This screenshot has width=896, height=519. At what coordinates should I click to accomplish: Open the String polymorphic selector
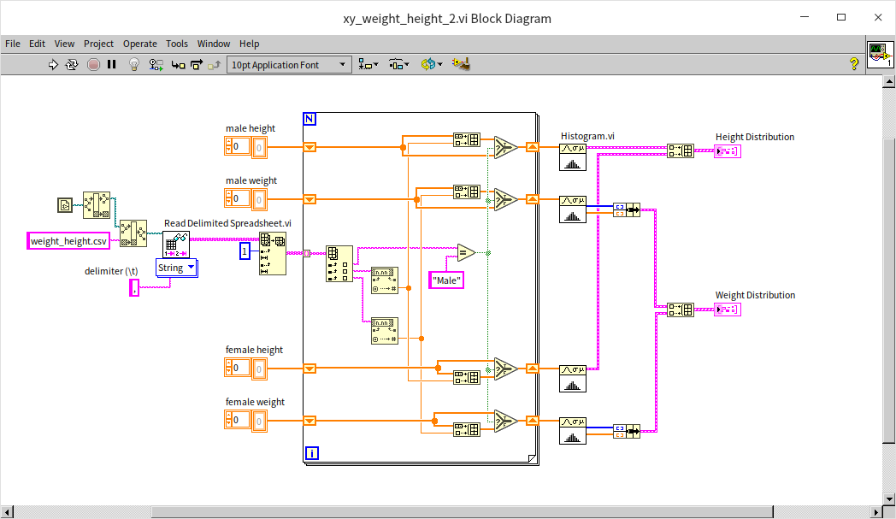[x=177, y=268]
